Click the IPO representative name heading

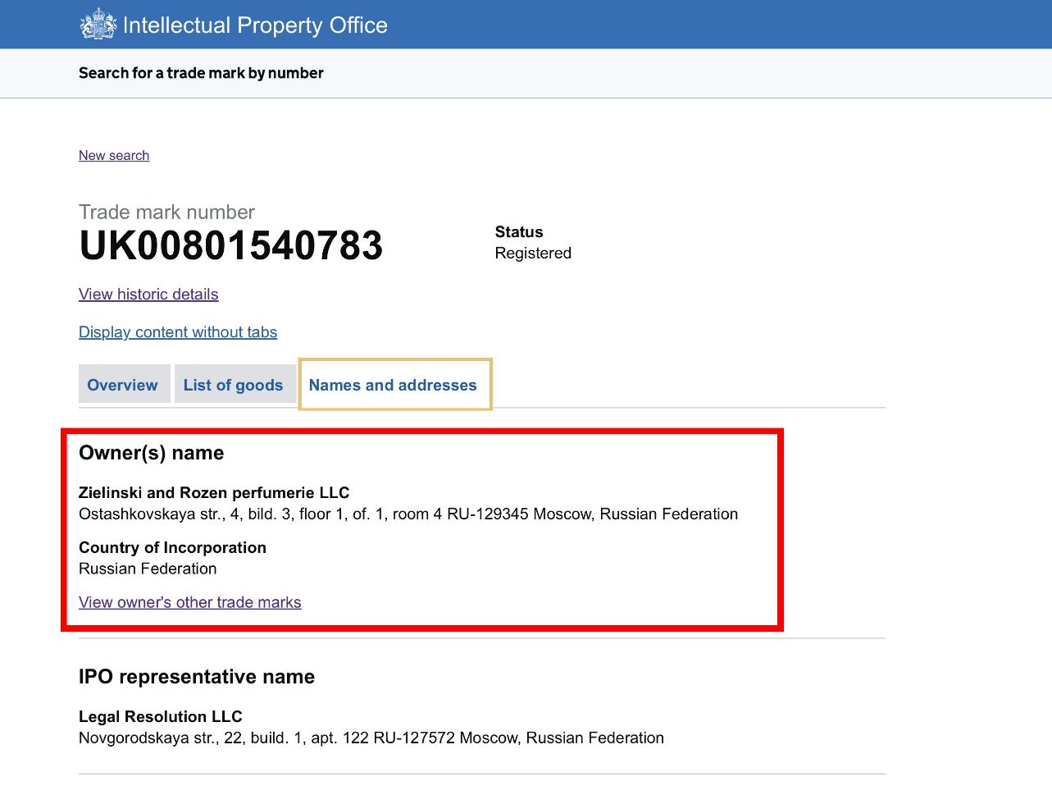197,677
